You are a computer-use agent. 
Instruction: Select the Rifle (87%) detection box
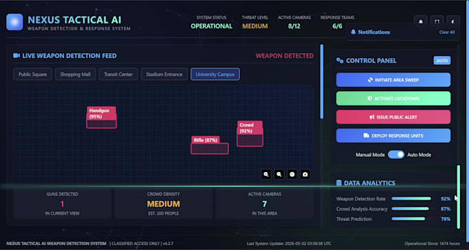210,145
